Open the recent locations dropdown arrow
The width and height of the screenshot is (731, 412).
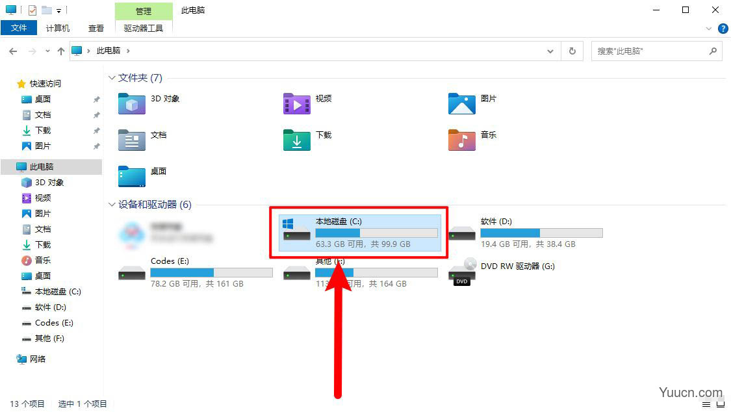[47, 51]
